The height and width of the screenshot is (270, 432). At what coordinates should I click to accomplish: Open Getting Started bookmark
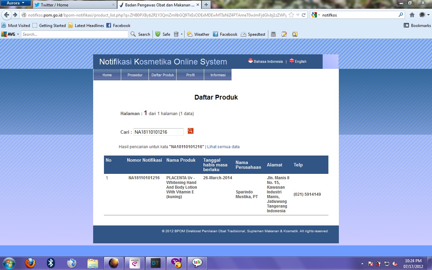pyautogui.click(x=49, y=25)
